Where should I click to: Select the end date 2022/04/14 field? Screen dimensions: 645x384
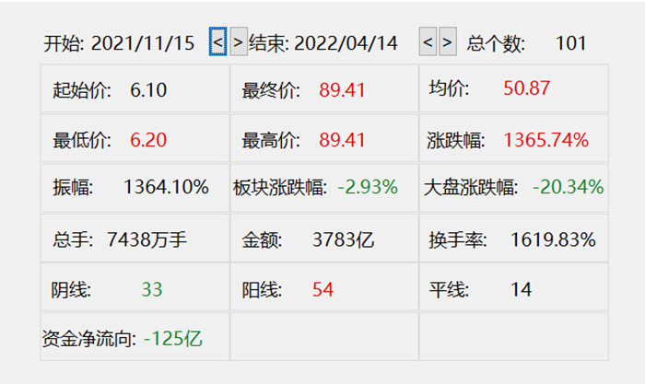(346, 43)
